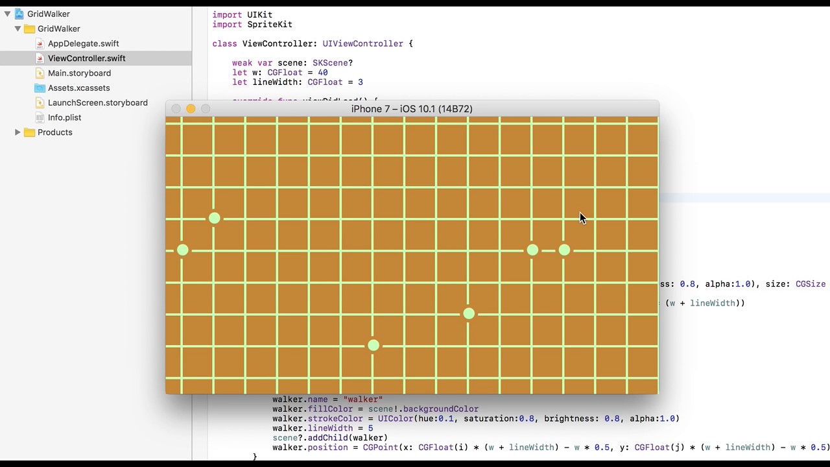Viewport: 830px width, 467px height.
Task: Click the left dot of the right-side pair
Action: (x=532, y=250)
